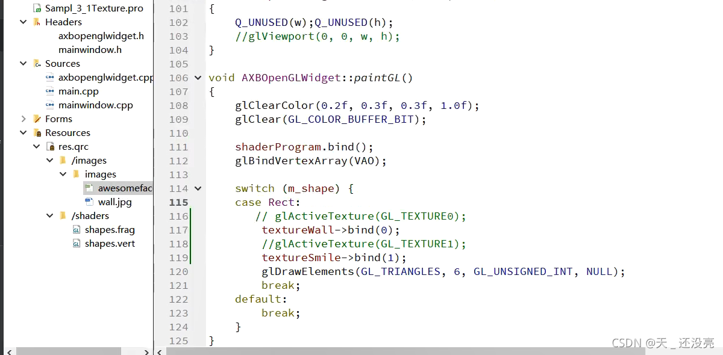Viewport: 723px width, 355px height.
Task: Click the /images prefix folder icon
Action: (63, 161)
